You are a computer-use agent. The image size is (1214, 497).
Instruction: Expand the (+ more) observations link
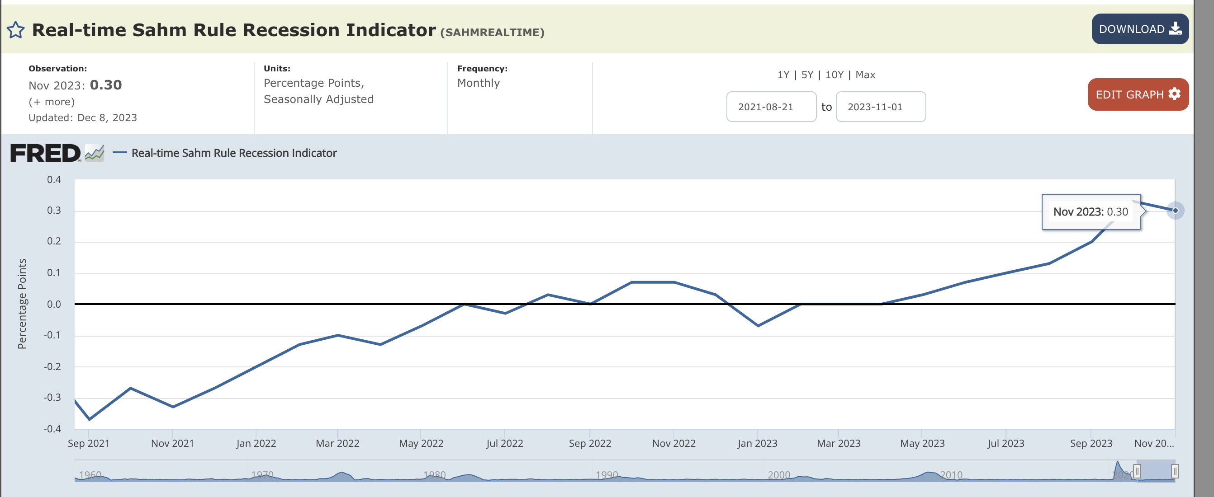pos(52,102)
